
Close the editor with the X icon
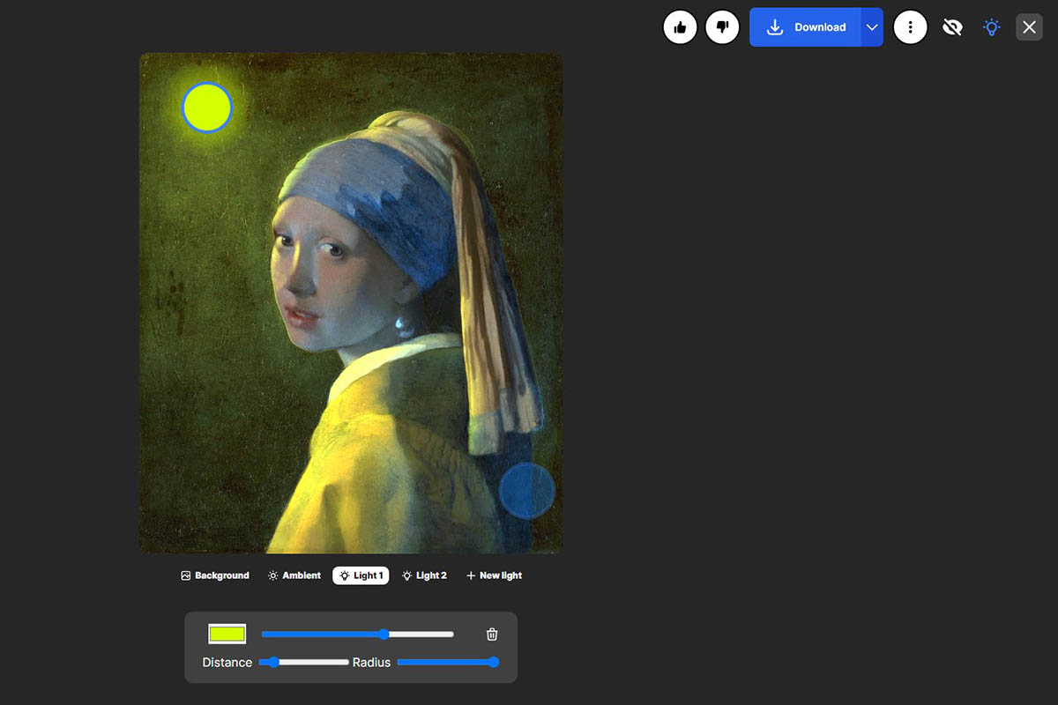1029,27
